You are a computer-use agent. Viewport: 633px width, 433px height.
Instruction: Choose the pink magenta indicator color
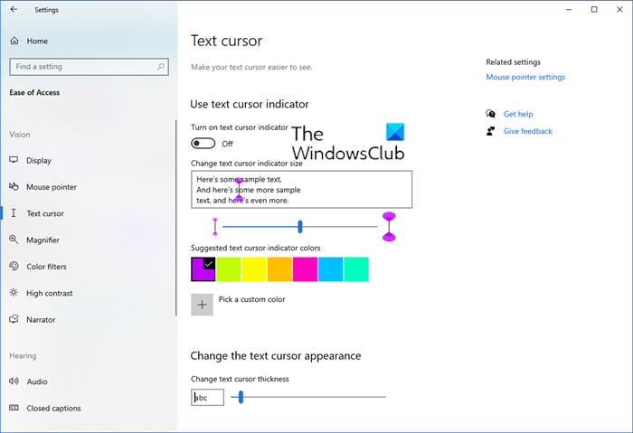305,269
